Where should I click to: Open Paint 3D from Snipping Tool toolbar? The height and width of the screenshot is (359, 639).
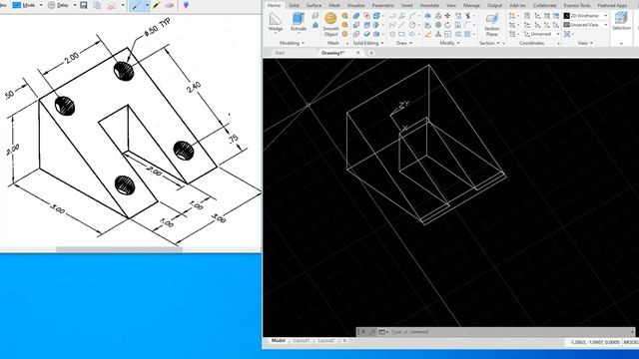coord(186,5)
